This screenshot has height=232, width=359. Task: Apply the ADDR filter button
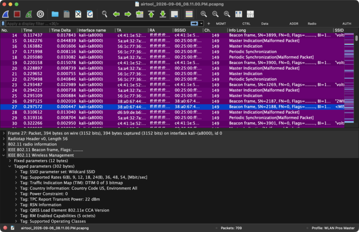(x=294, y=24)
